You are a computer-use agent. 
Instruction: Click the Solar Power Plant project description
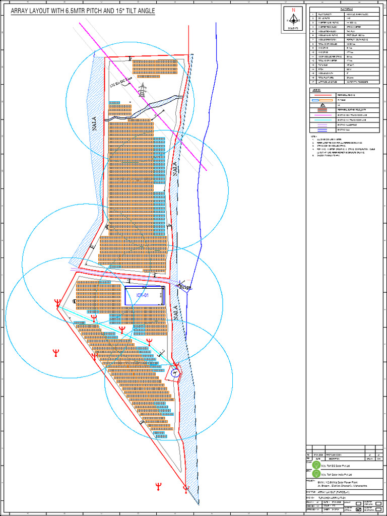click(342, 485)
